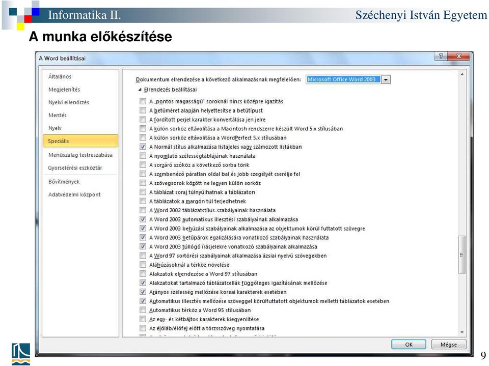Check 'szövegsorok között ne legyen külön sorköz'

coord(143,183)
